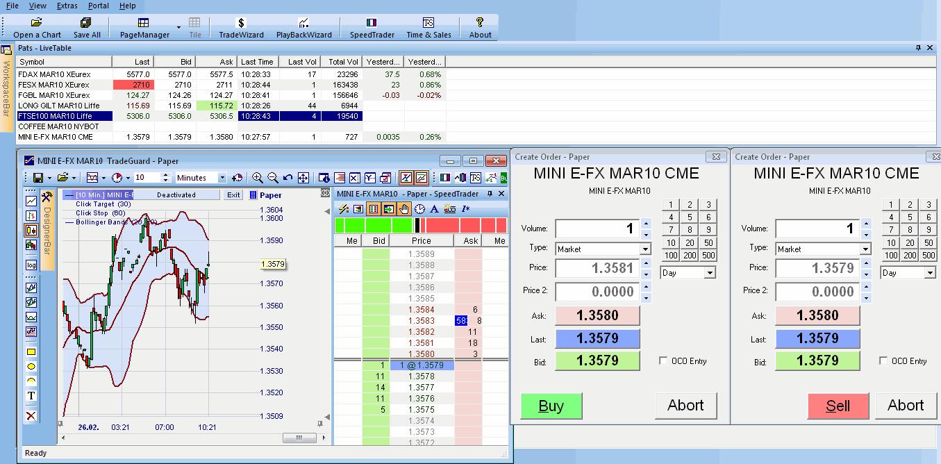Open the TradeWizard from the main toolbar
The image size is (941, 464).
[241, 28]
